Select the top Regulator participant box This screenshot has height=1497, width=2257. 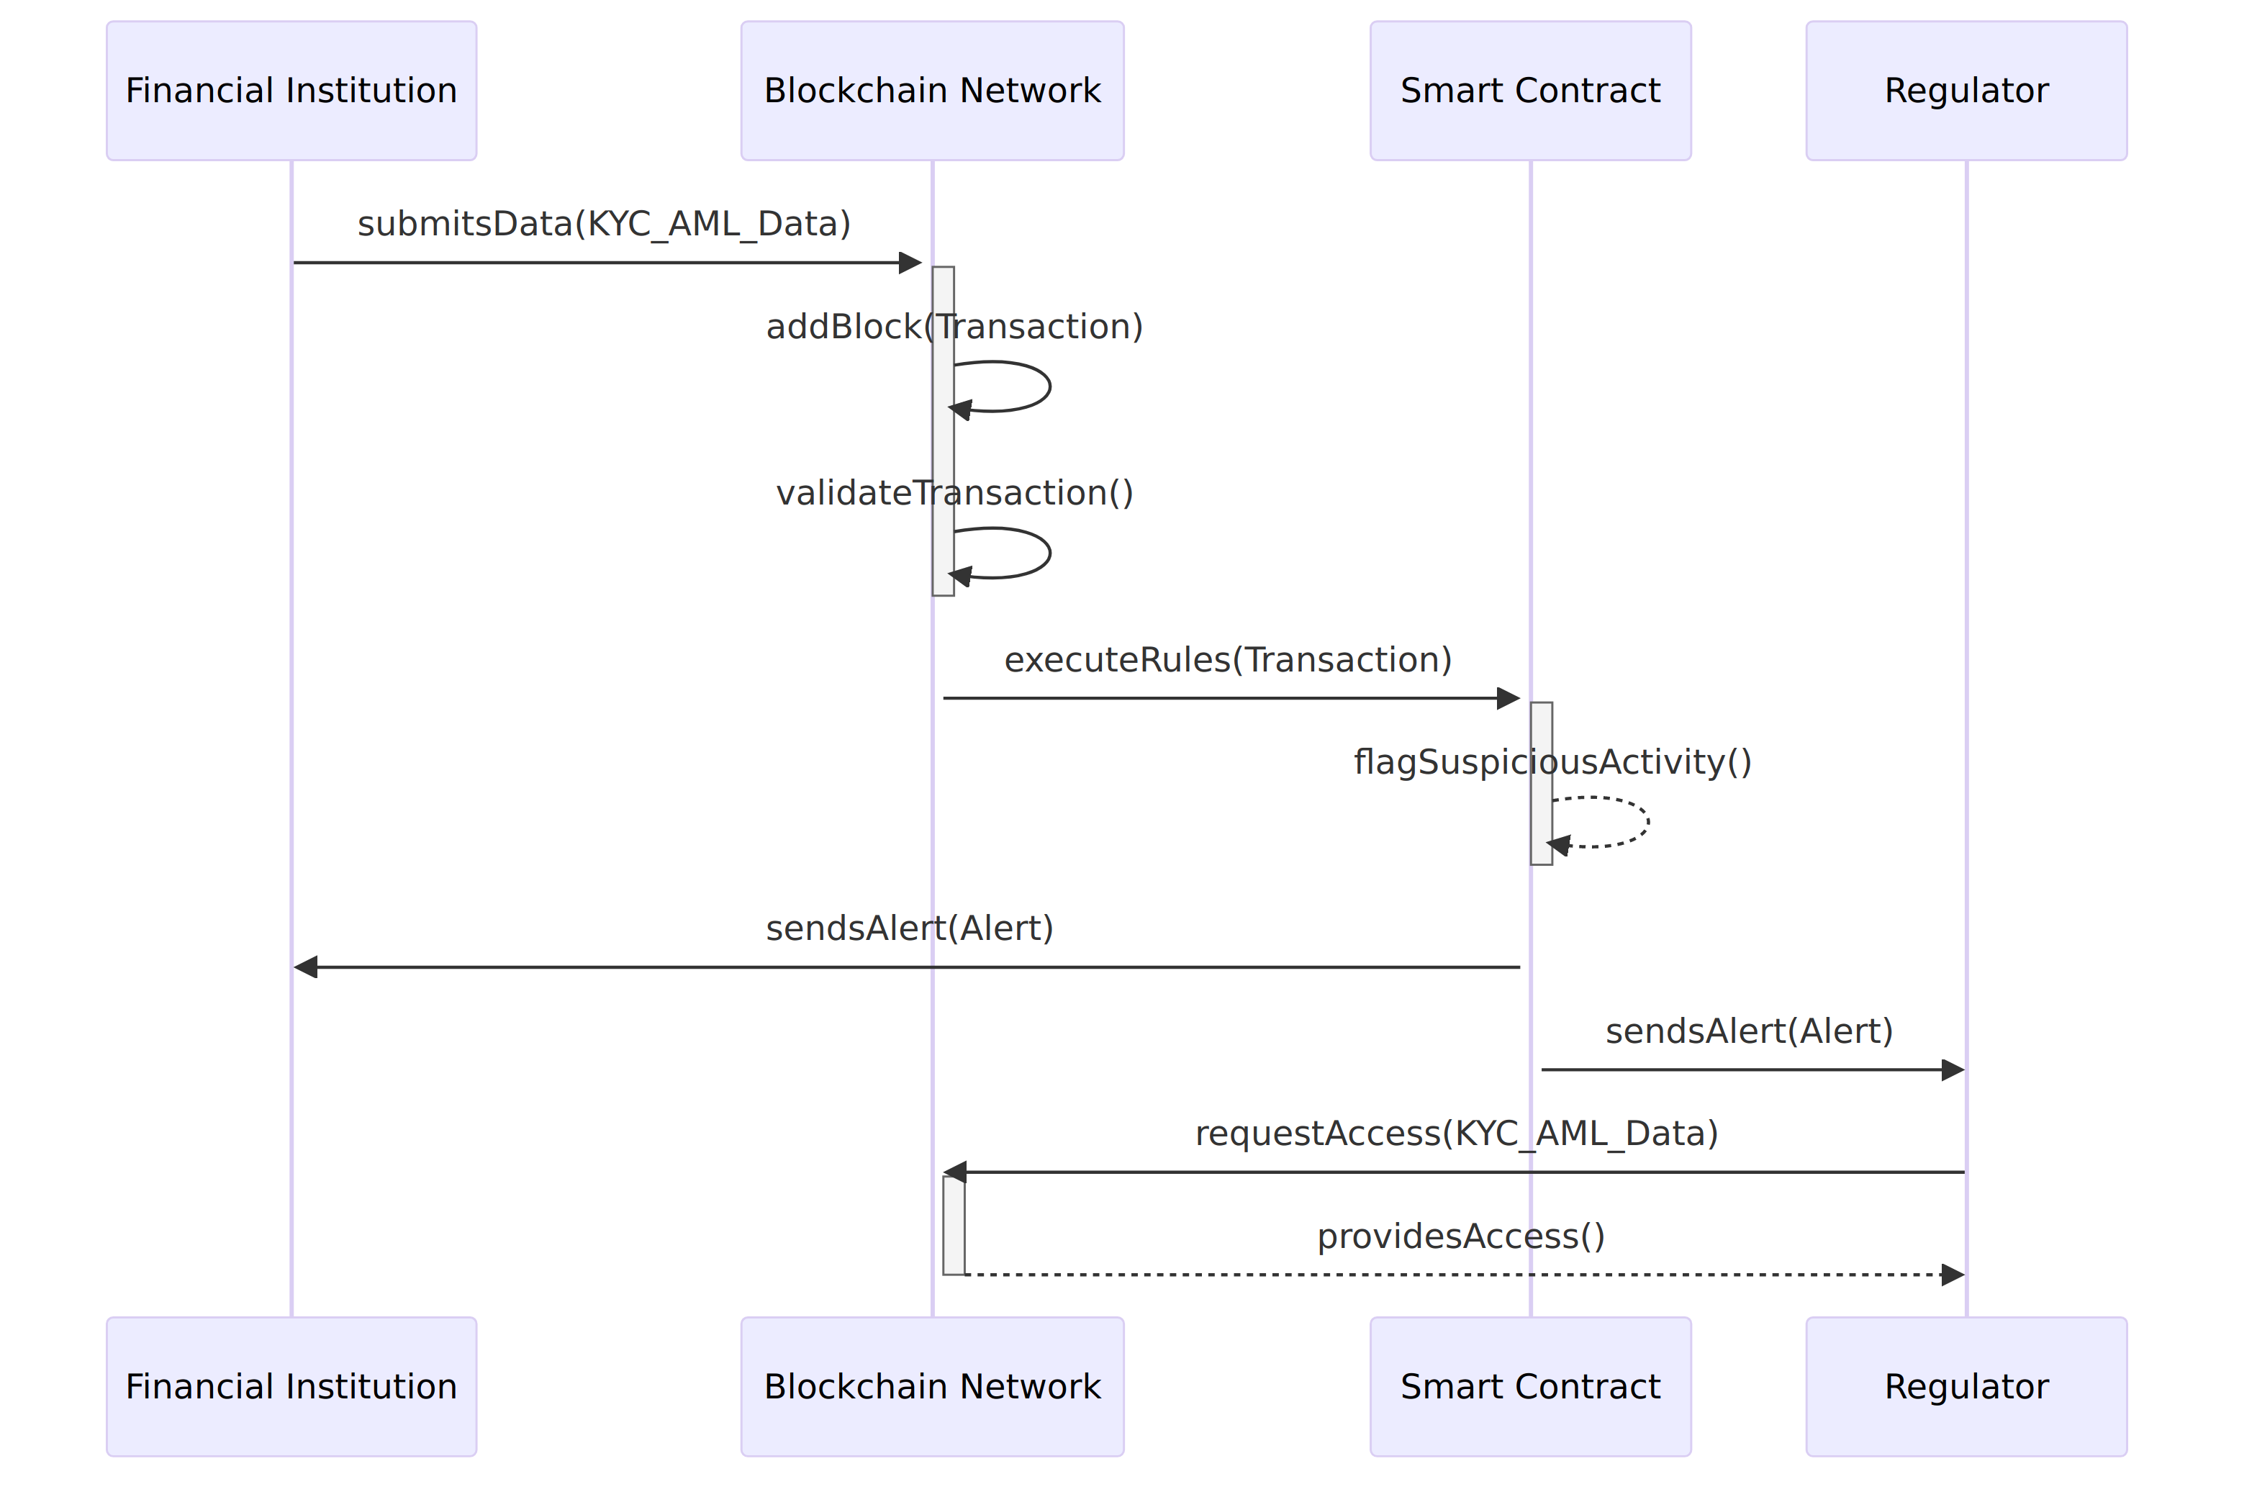(1966, 91)
